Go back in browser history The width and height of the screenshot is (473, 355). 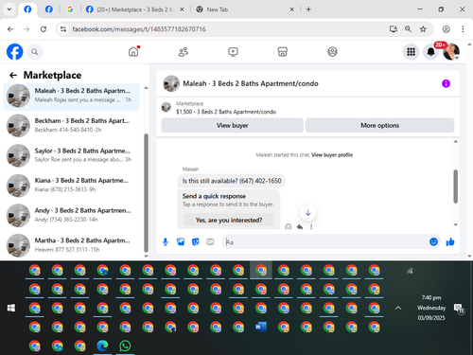pos(10,29)
